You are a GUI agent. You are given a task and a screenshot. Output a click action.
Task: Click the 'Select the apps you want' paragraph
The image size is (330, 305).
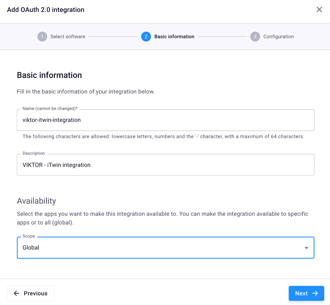pos(162,218)
